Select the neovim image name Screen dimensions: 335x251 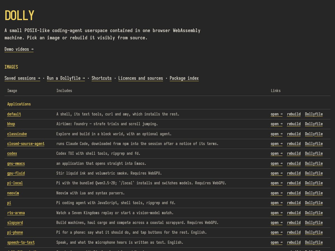[13, 193]
